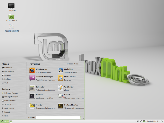Focus the menu Search field
The width and height of the screenshot is (164, 123).
(x=58, y=118)
